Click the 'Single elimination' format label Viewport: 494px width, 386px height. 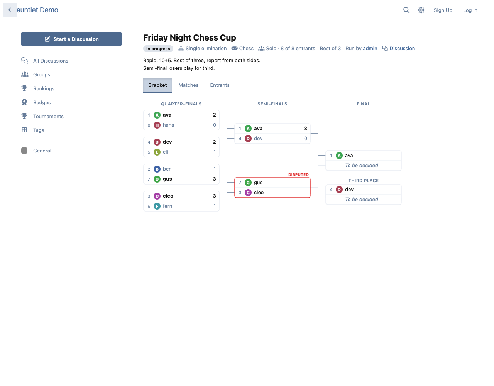coord(203,48)
